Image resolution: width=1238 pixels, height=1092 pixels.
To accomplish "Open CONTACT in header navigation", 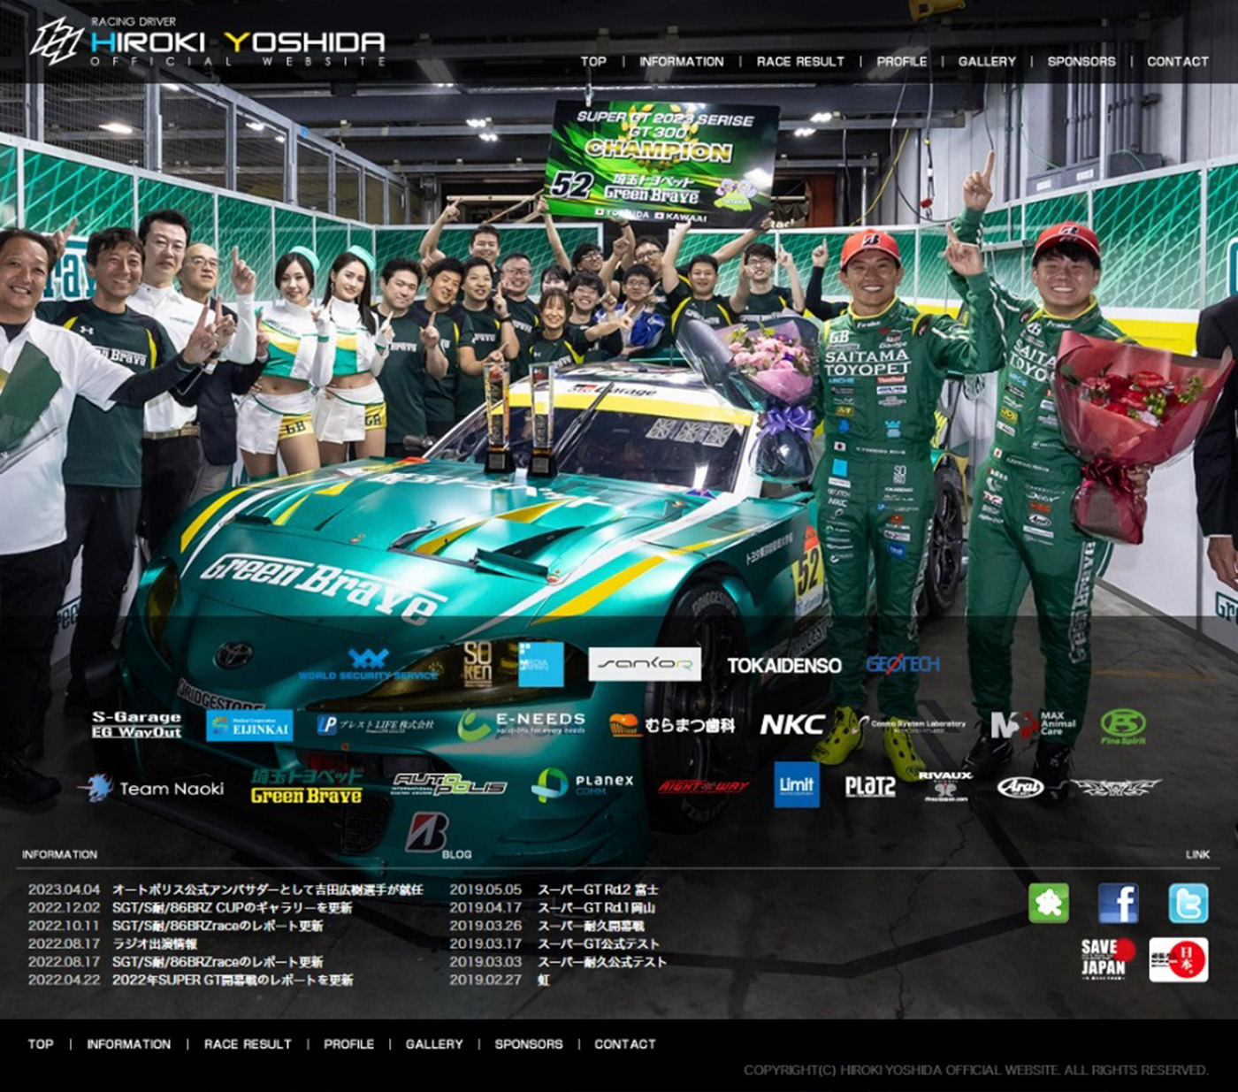I will pos(1177,61).
